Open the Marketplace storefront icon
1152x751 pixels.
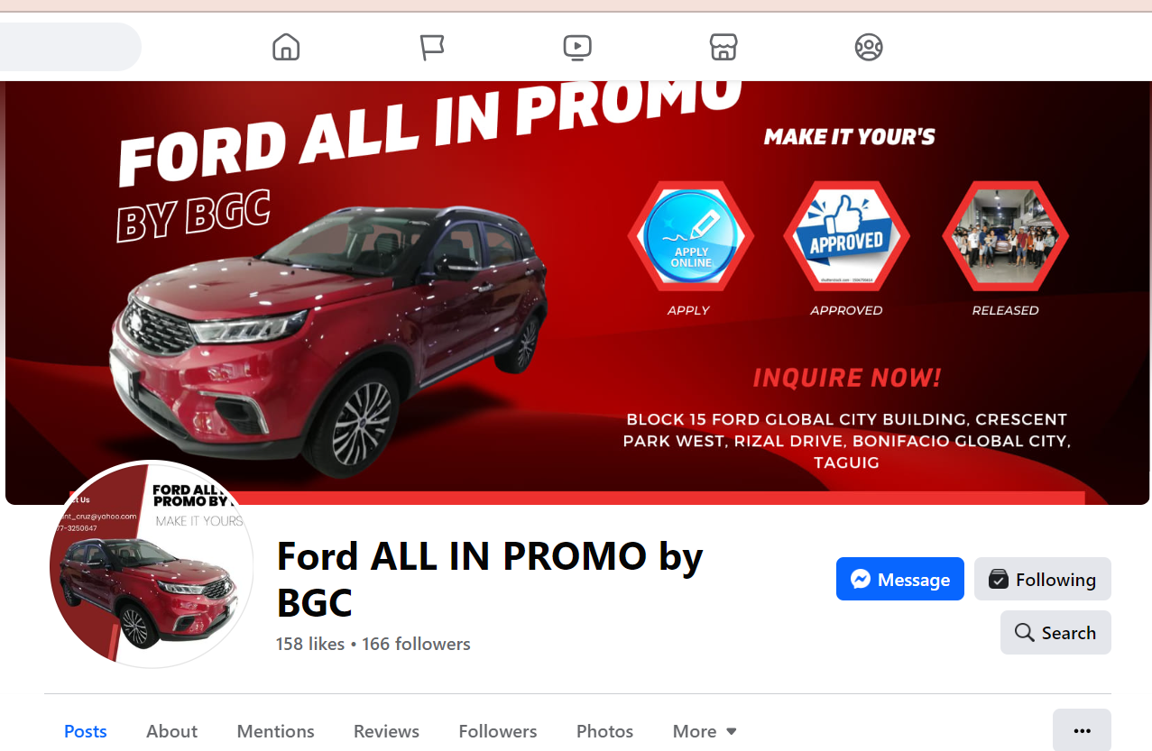[x=723, y=47]
